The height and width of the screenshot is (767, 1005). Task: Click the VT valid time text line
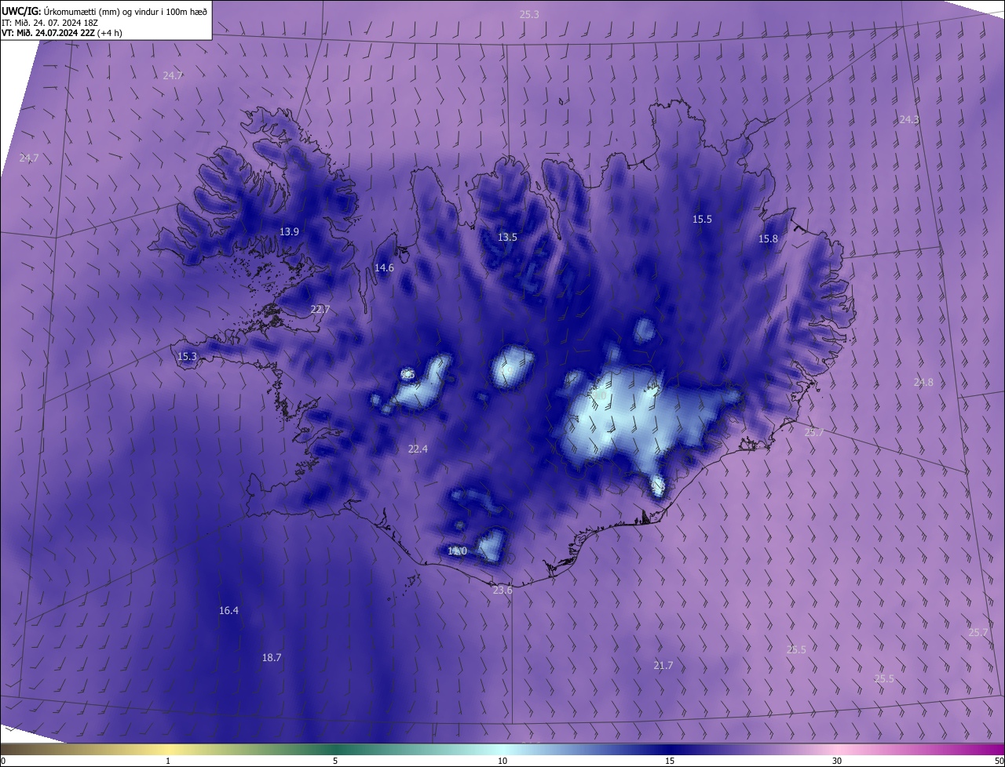tap(62, 33)
